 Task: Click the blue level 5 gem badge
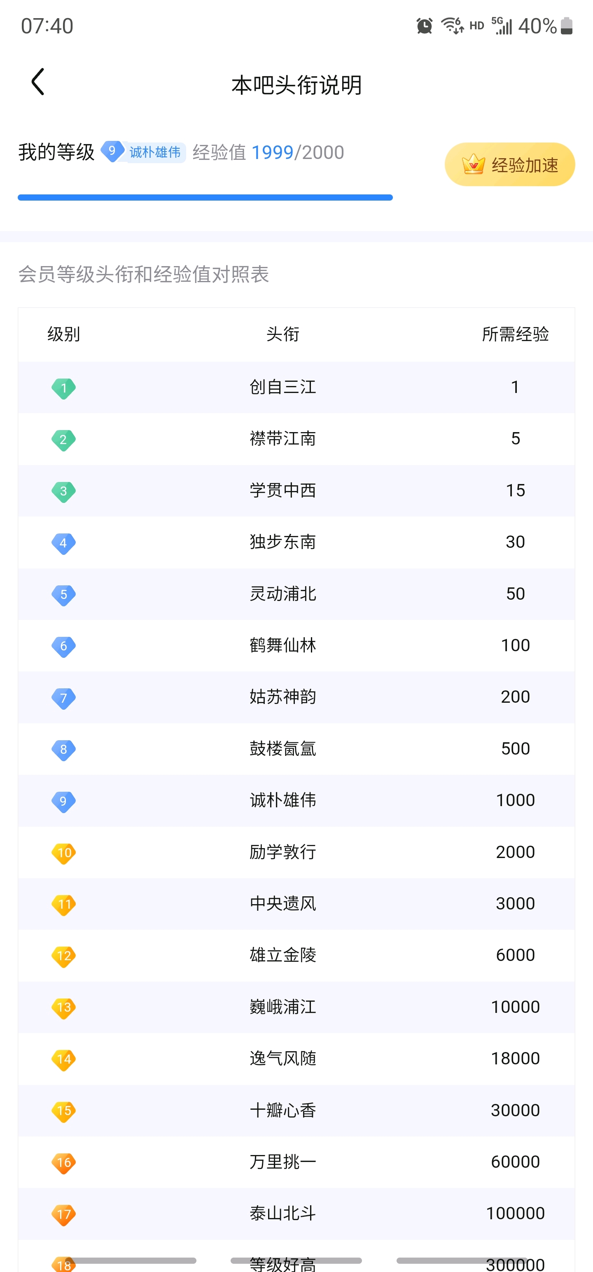coord(64,594)
